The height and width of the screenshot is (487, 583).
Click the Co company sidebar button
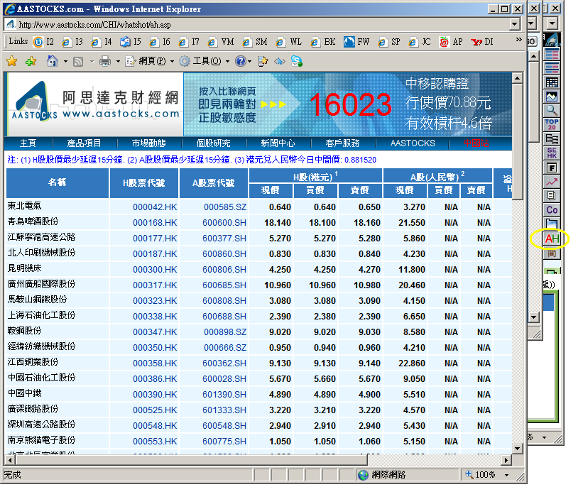(x=552, y=210)
